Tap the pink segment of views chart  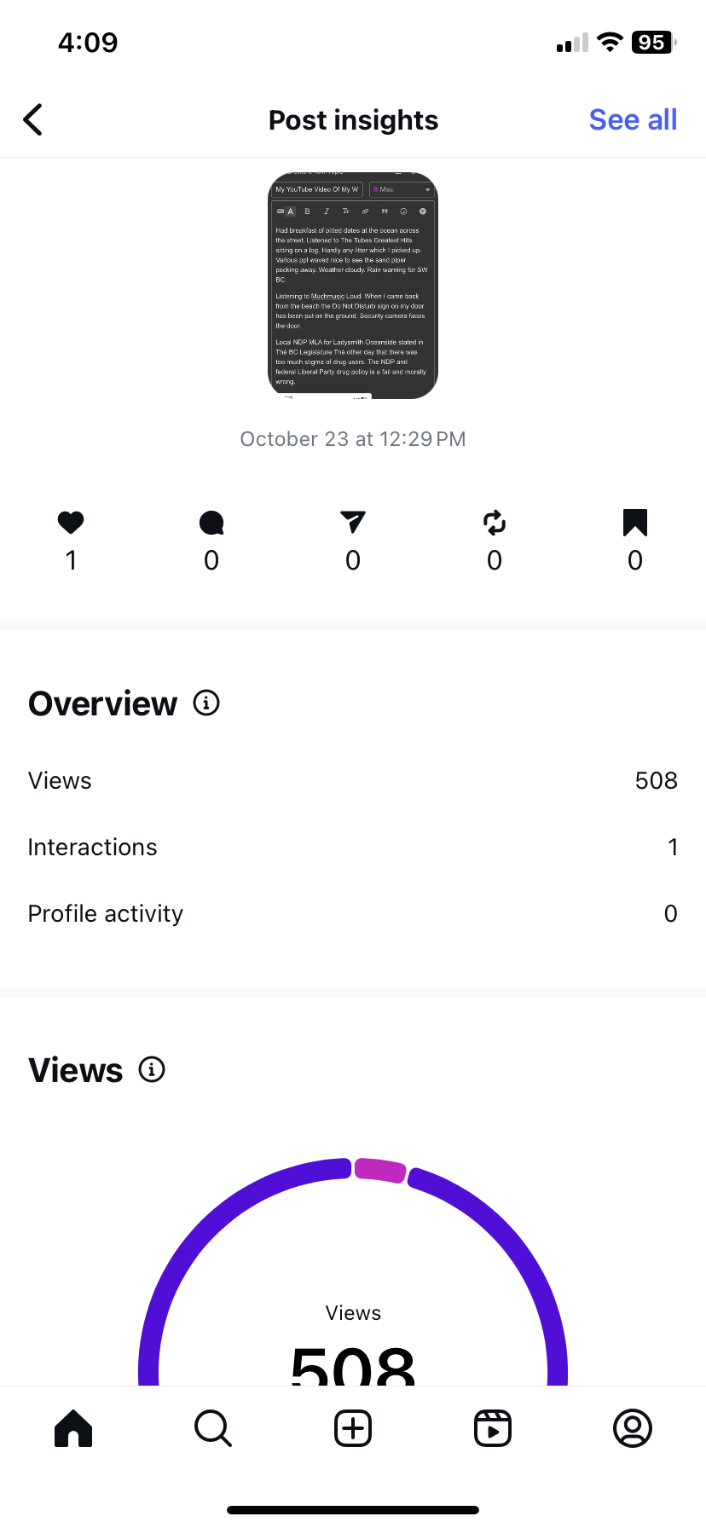pos(380,1169)
